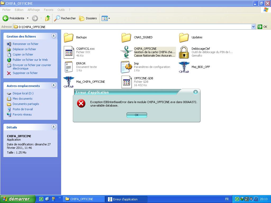Click the Renommer ce fichier icon
This screenshot has height=203, width=271.
pyautogui.click(x=9, y=44)
